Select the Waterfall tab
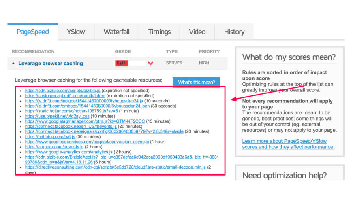This screenshot has width=351, height=197. (116, 32)
